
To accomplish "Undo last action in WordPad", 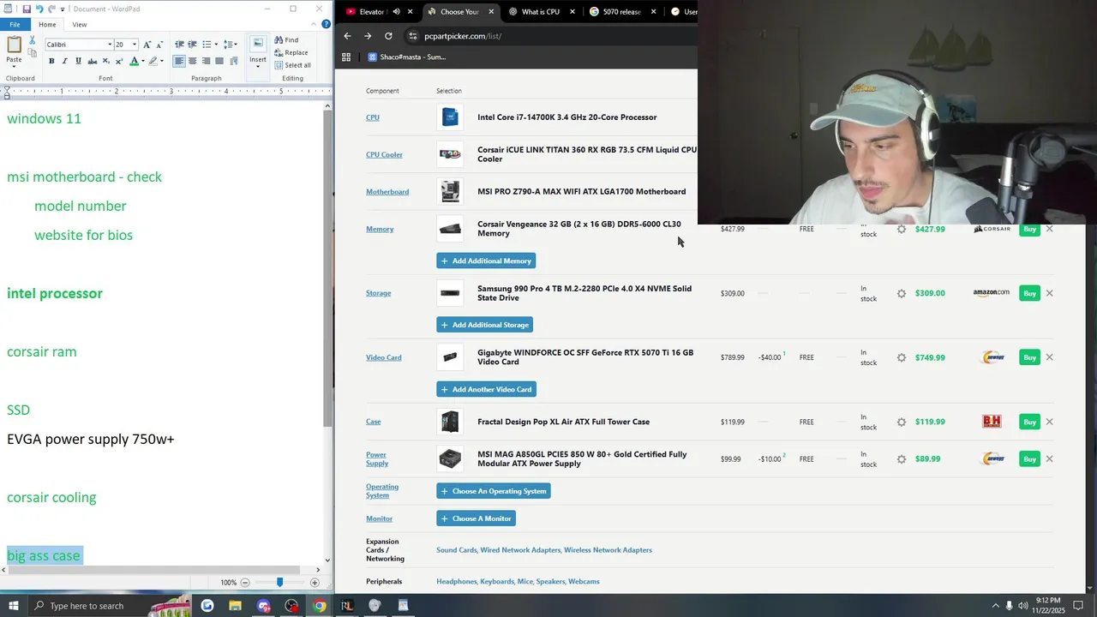I will 39,9.
